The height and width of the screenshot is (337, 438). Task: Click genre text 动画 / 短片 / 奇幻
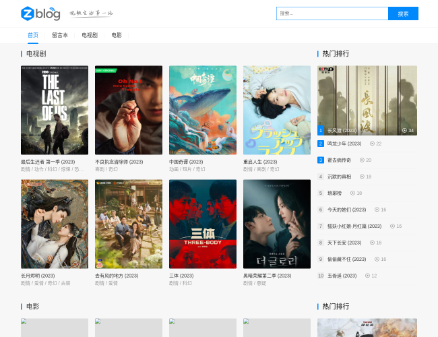point(187,169)
